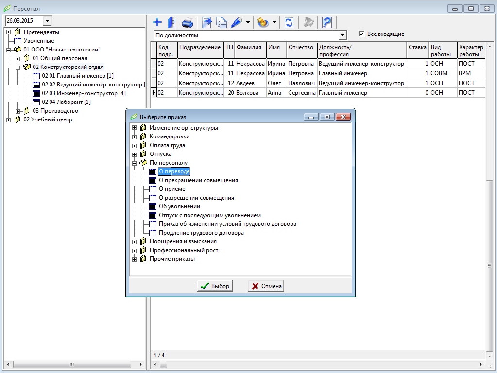The image size is (497, 373).
Task: Click the document with arrow export icon
Action: pyautogui.click(x=206, y=22)
